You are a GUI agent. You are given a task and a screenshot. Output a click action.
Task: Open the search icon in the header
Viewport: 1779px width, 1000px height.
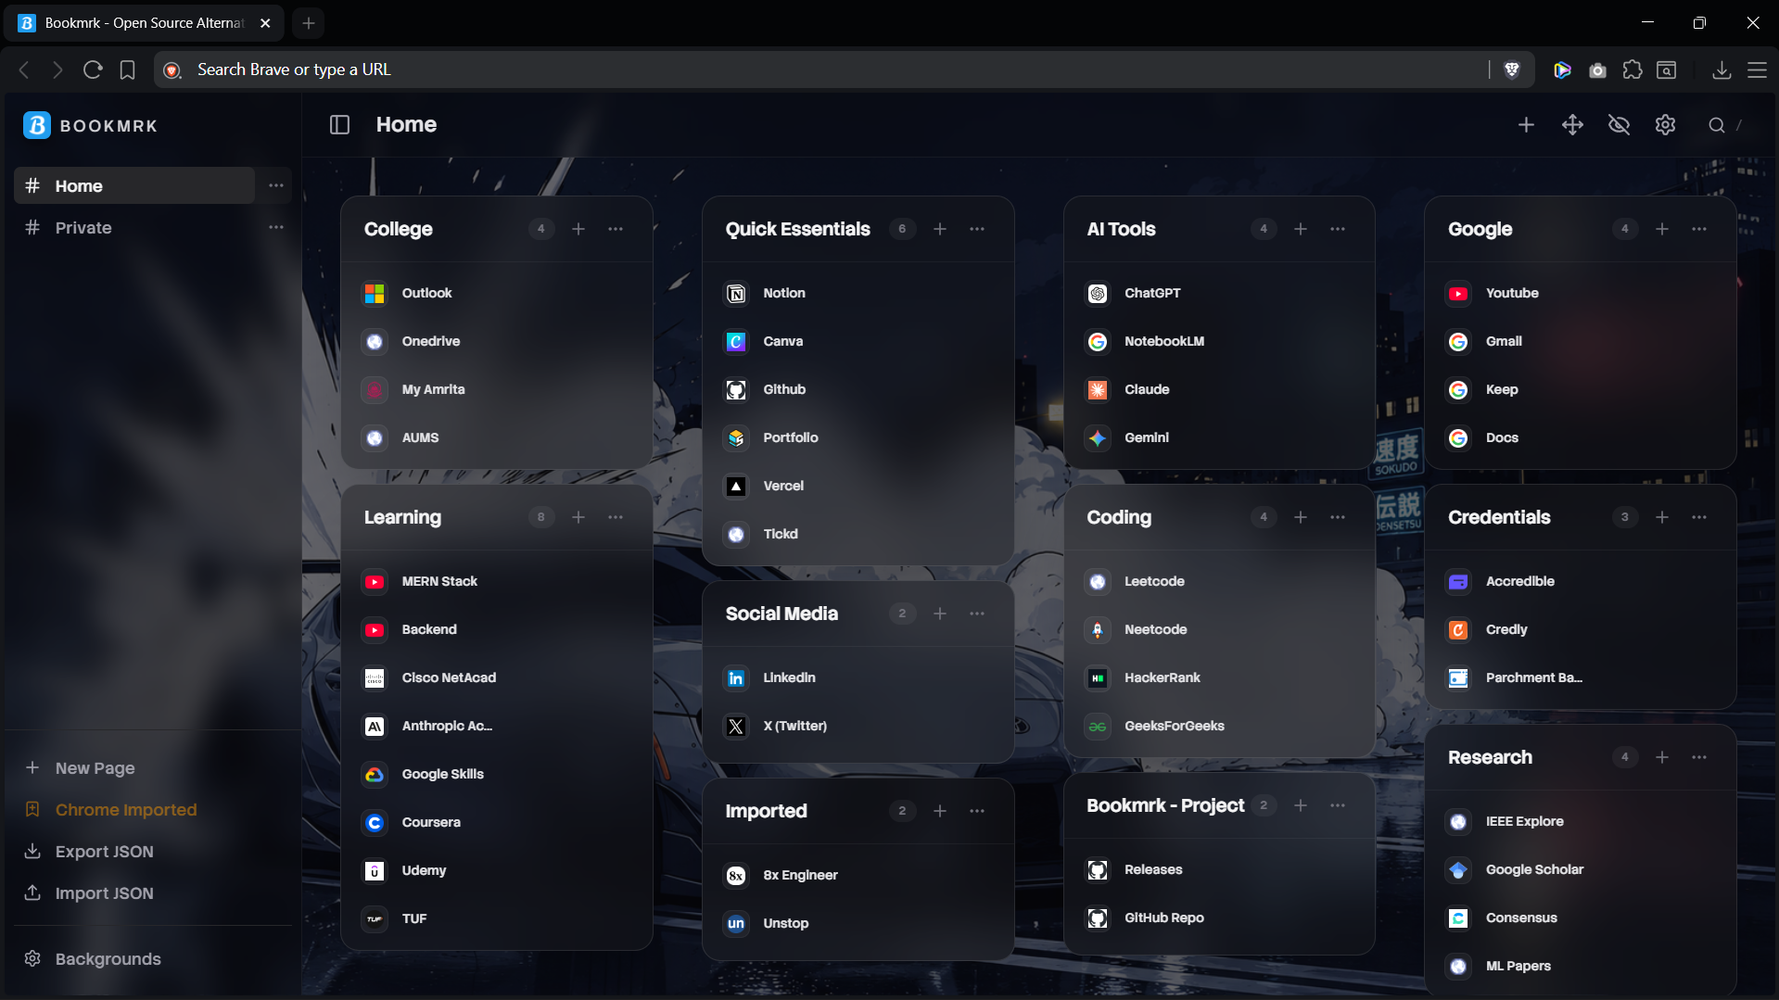[1717, 125]
